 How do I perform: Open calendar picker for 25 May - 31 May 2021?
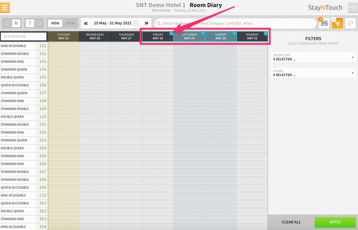click(x=116, y=23)
